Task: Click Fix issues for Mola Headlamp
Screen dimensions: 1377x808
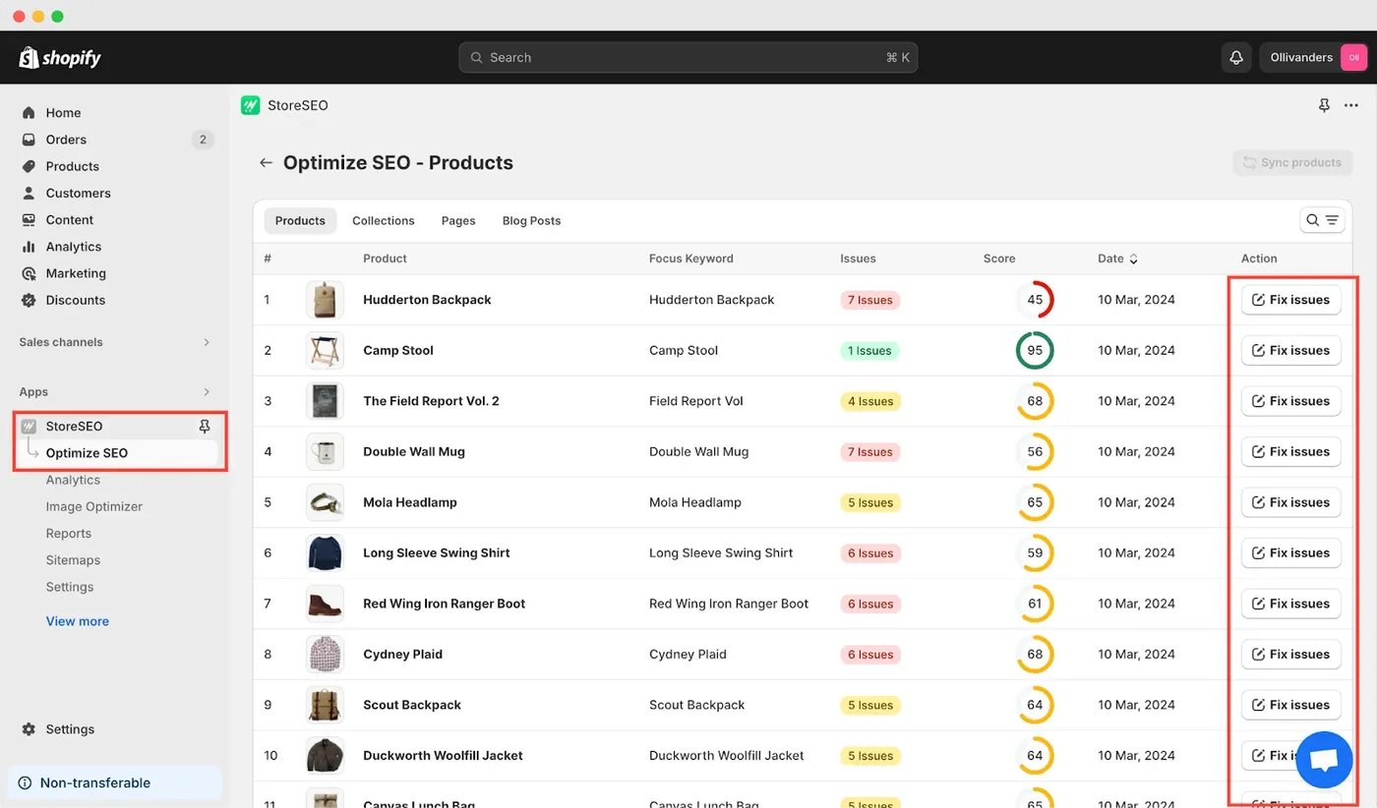Action: pyautogui.click(x=1290, y=502)
